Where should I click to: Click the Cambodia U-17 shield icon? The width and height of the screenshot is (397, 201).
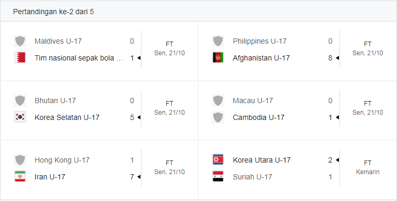coord(218,117)
